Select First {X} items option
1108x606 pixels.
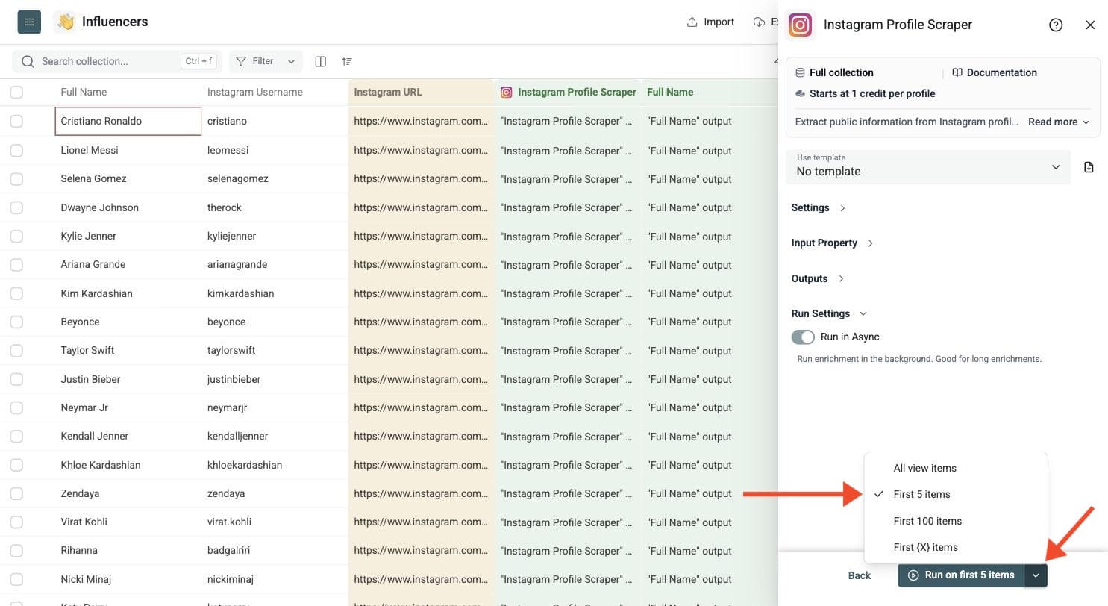[956, 547]
